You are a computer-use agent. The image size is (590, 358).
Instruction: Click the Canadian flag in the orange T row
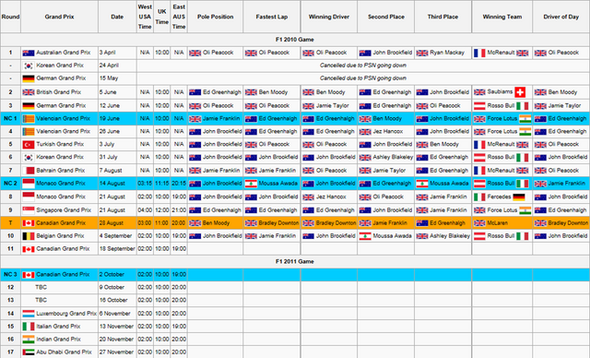click(x=29, y=223)
